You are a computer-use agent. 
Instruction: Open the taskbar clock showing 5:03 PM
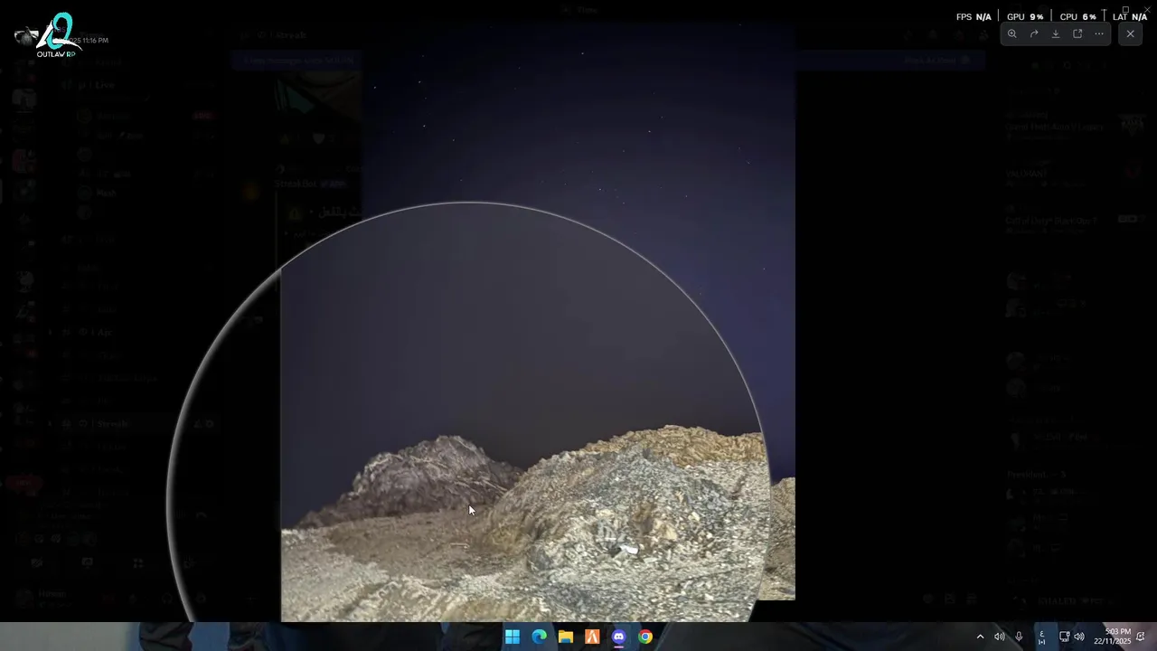(1113, 637)
